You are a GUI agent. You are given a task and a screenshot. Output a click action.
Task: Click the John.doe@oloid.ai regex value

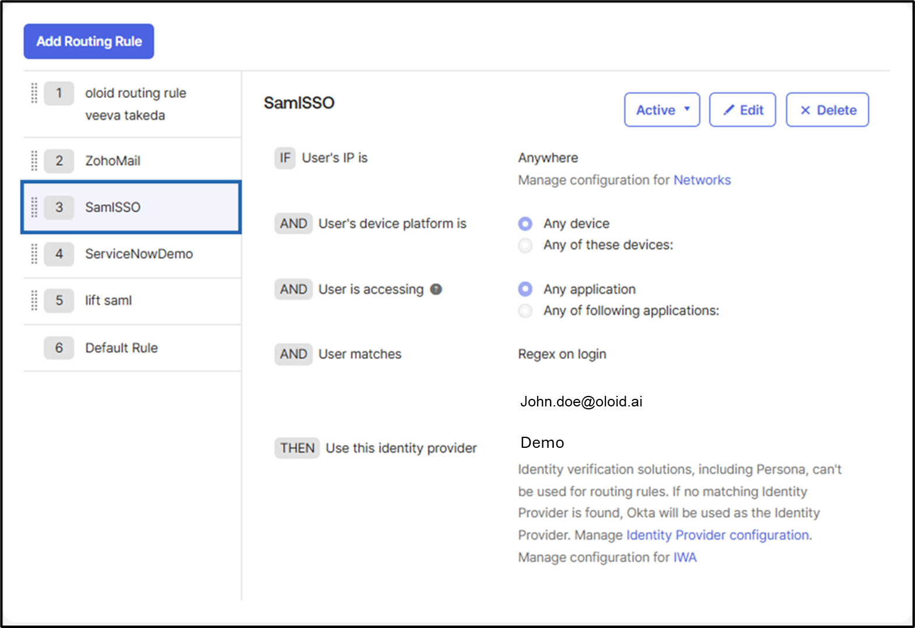(x=581, y=402)
